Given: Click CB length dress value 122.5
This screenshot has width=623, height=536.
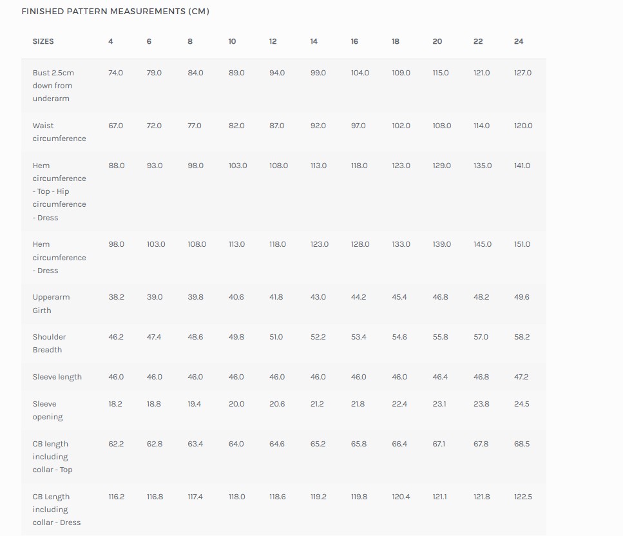Looking at the screenshot, I should tap(523, 497).
